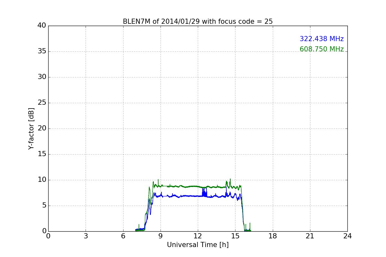The height and width of the screenshot is (257, 386).
Task: Click the x-axis tick label "21"
Action: point(310,236)
